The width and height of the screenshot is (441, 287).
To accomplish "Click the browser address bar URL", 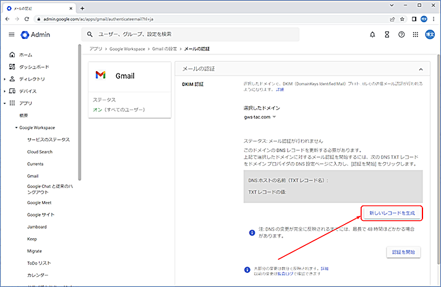I will 98,19.
